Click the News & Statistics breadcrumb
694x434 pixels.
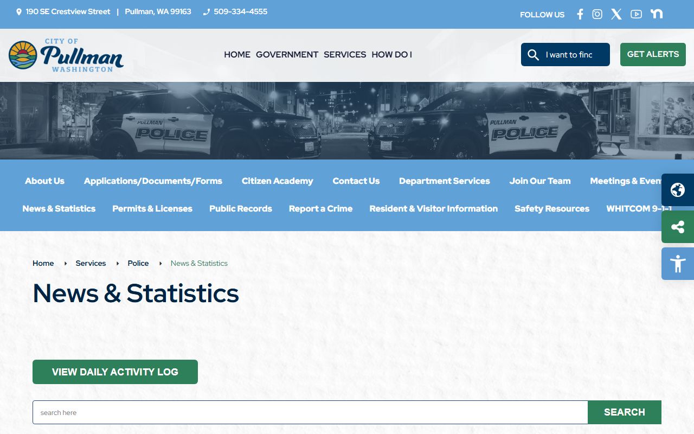coord(199,263)
